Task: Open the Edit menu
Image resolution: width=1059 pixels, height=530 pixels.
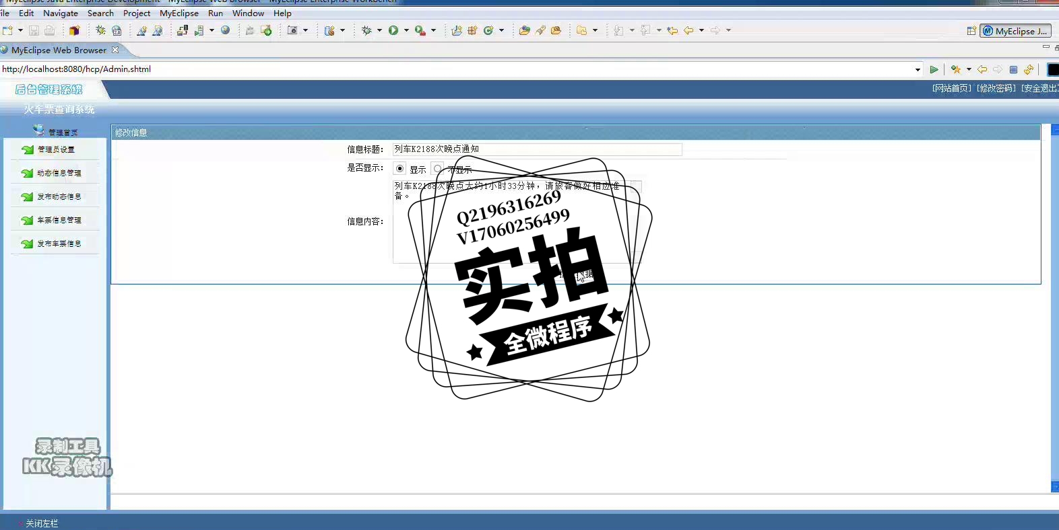Action: 26,13
